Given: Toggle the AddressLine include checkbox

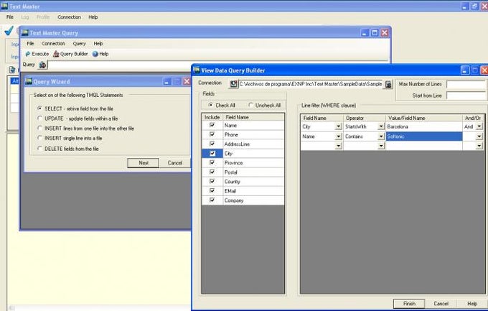Looking at the screenshot, I should point(212,144).
